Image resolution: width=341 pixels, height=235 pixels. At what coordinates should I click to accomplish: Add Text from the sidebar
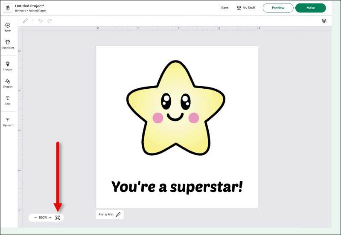tap(8, 100)
